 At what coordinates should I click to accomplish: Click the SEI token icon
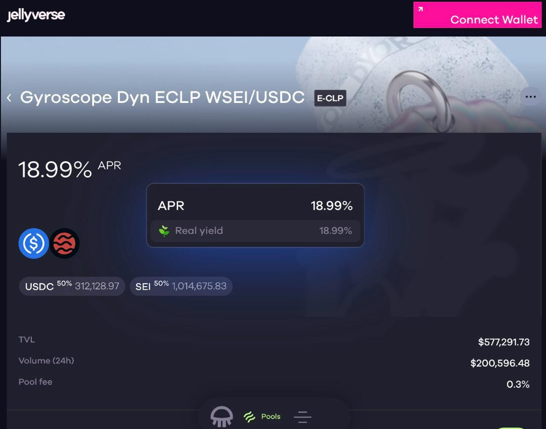pos(64,243)
